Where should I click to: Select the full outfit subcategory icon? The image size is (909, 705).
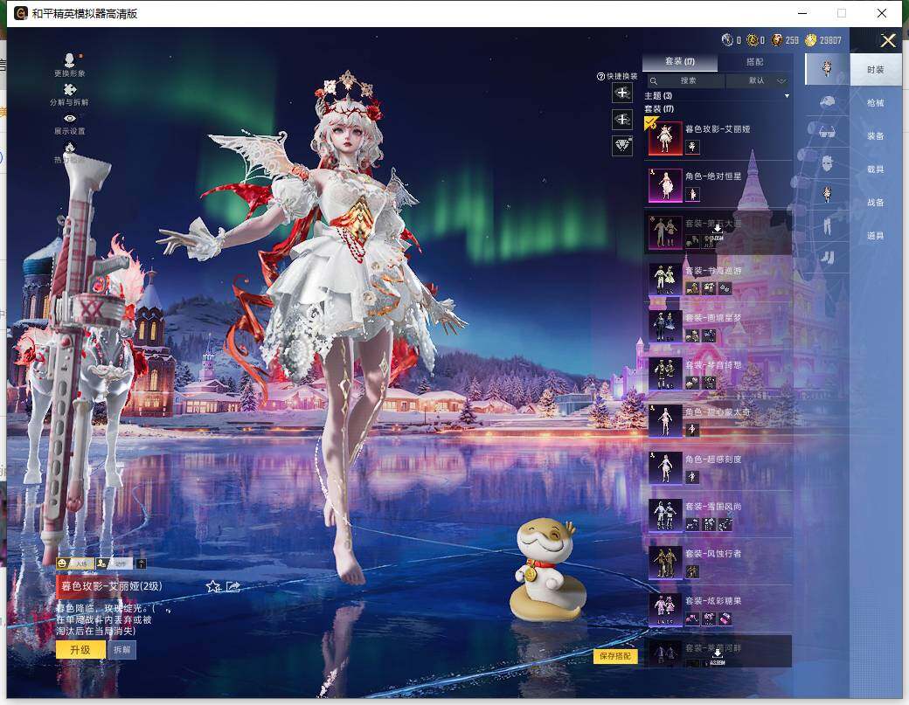point(827,69)
